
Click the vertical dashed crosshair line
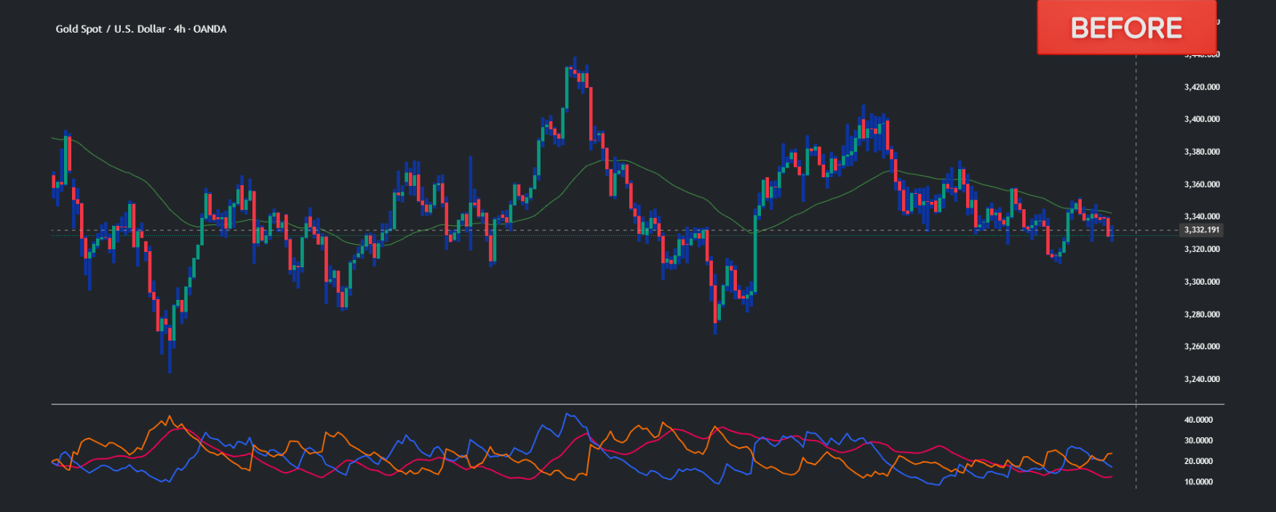pyautogui.click(x=1136, y=327)
